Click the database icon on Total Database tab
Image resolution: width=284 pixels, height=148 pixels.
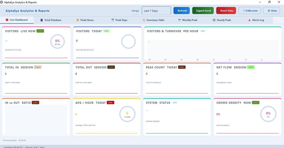(41, 20)
